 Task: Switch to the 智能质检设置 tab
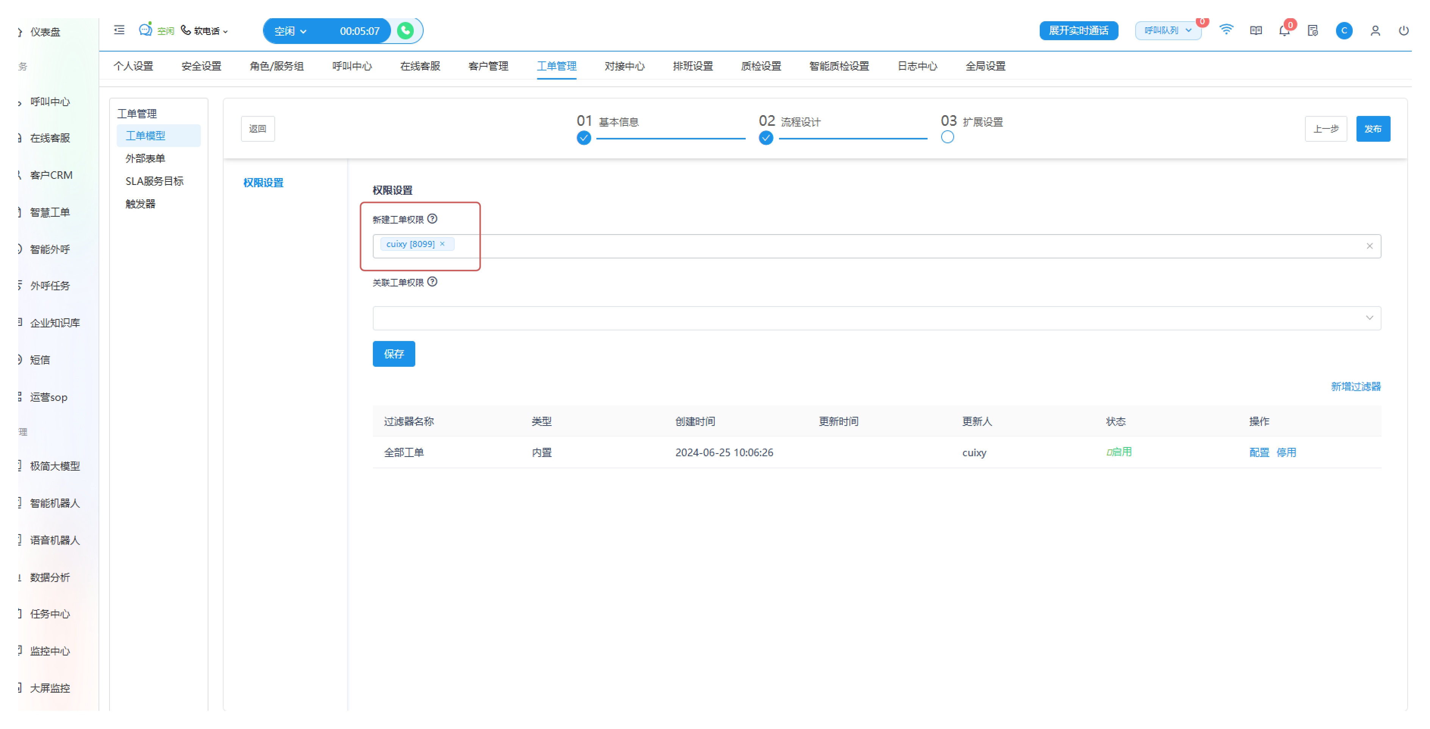[x=839, y=66]
